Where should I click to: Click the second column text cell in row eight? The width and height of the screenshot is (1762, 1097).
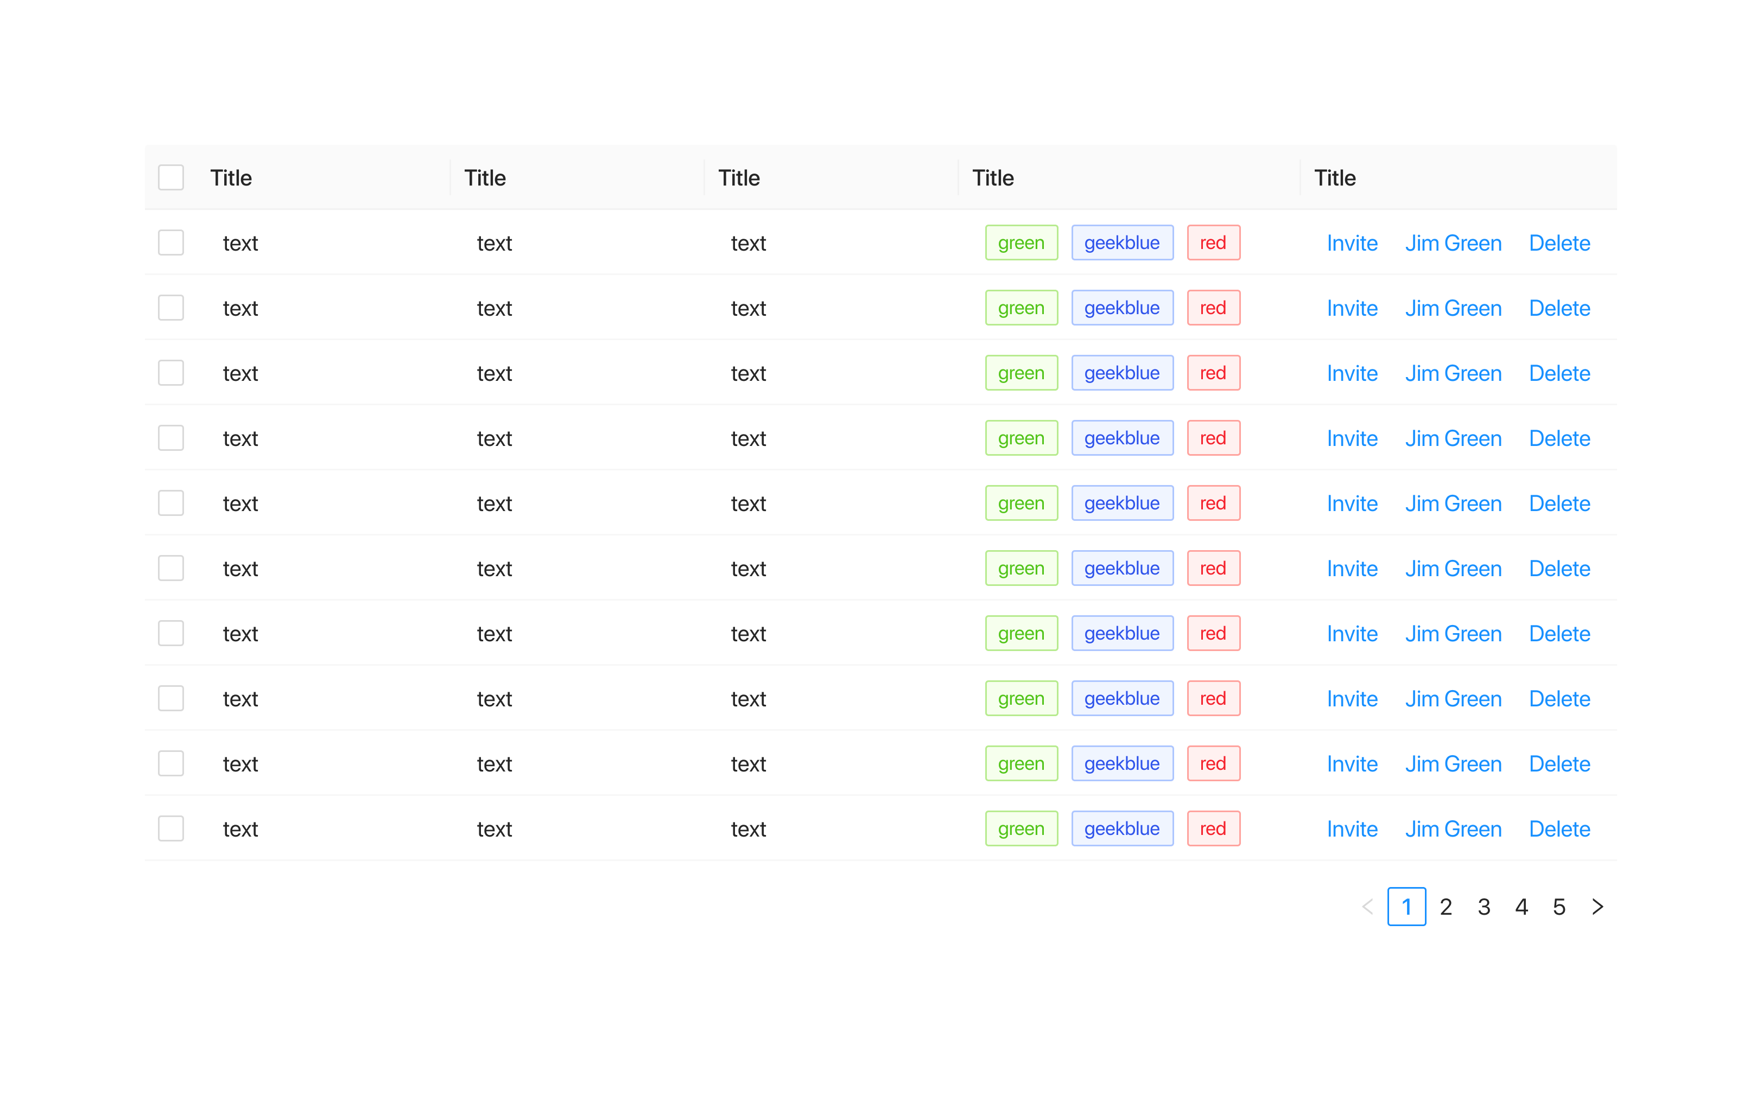click(x=494, y=699)
